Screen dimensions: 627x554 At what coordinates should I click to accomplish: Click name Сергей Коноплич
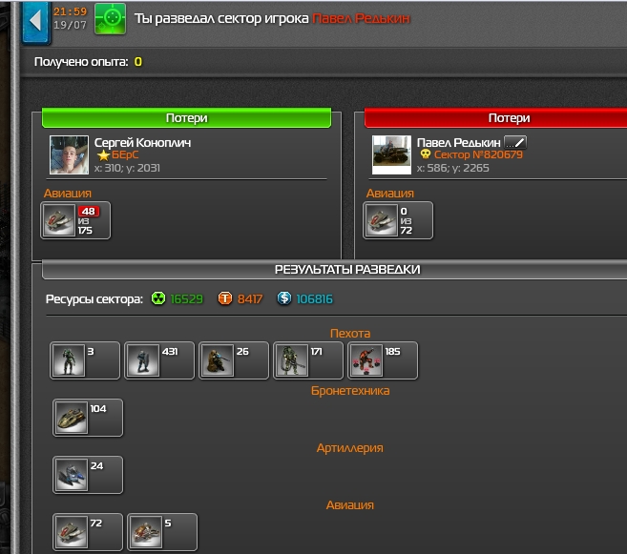[x=142, y=143]
